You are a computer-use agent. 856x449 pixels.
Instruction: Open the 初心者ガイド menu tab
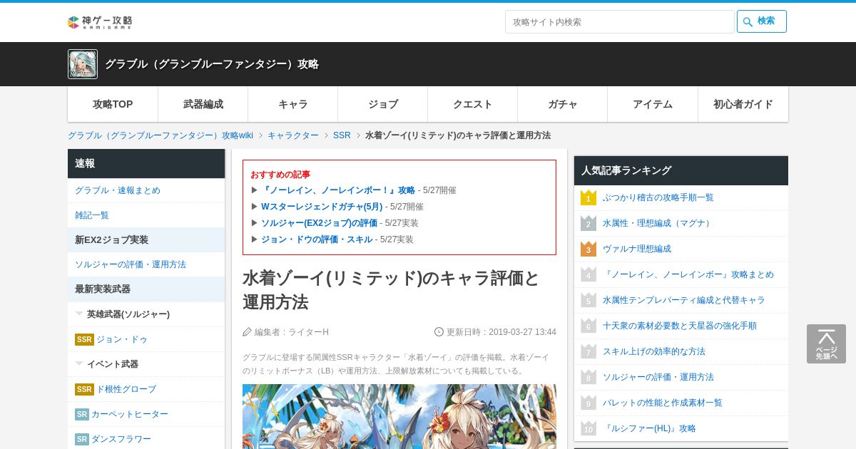coord(743,104)
